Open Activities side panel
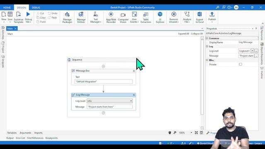 pyautogui.click(x=3, y=33)
